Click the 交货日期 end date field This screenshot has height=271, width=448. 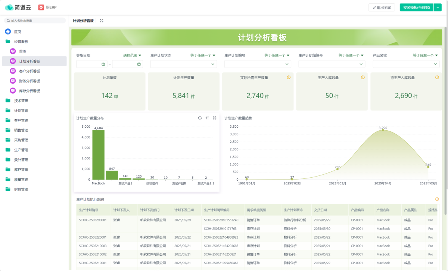coord(128,64)
